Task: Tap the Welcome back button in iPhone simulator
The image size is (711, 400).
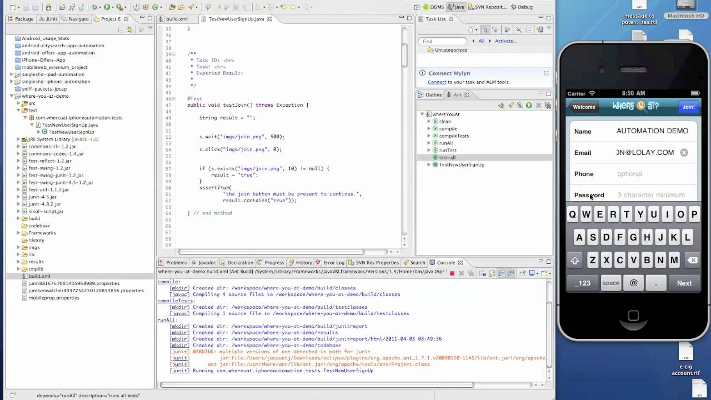Action: click(584, 107)
